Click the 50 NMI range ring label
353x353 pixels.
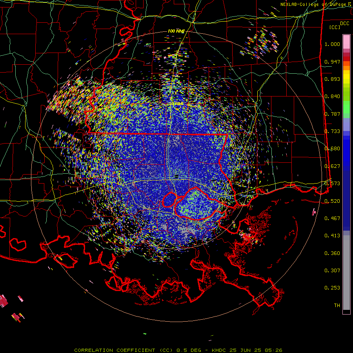(x=176, y=104)
